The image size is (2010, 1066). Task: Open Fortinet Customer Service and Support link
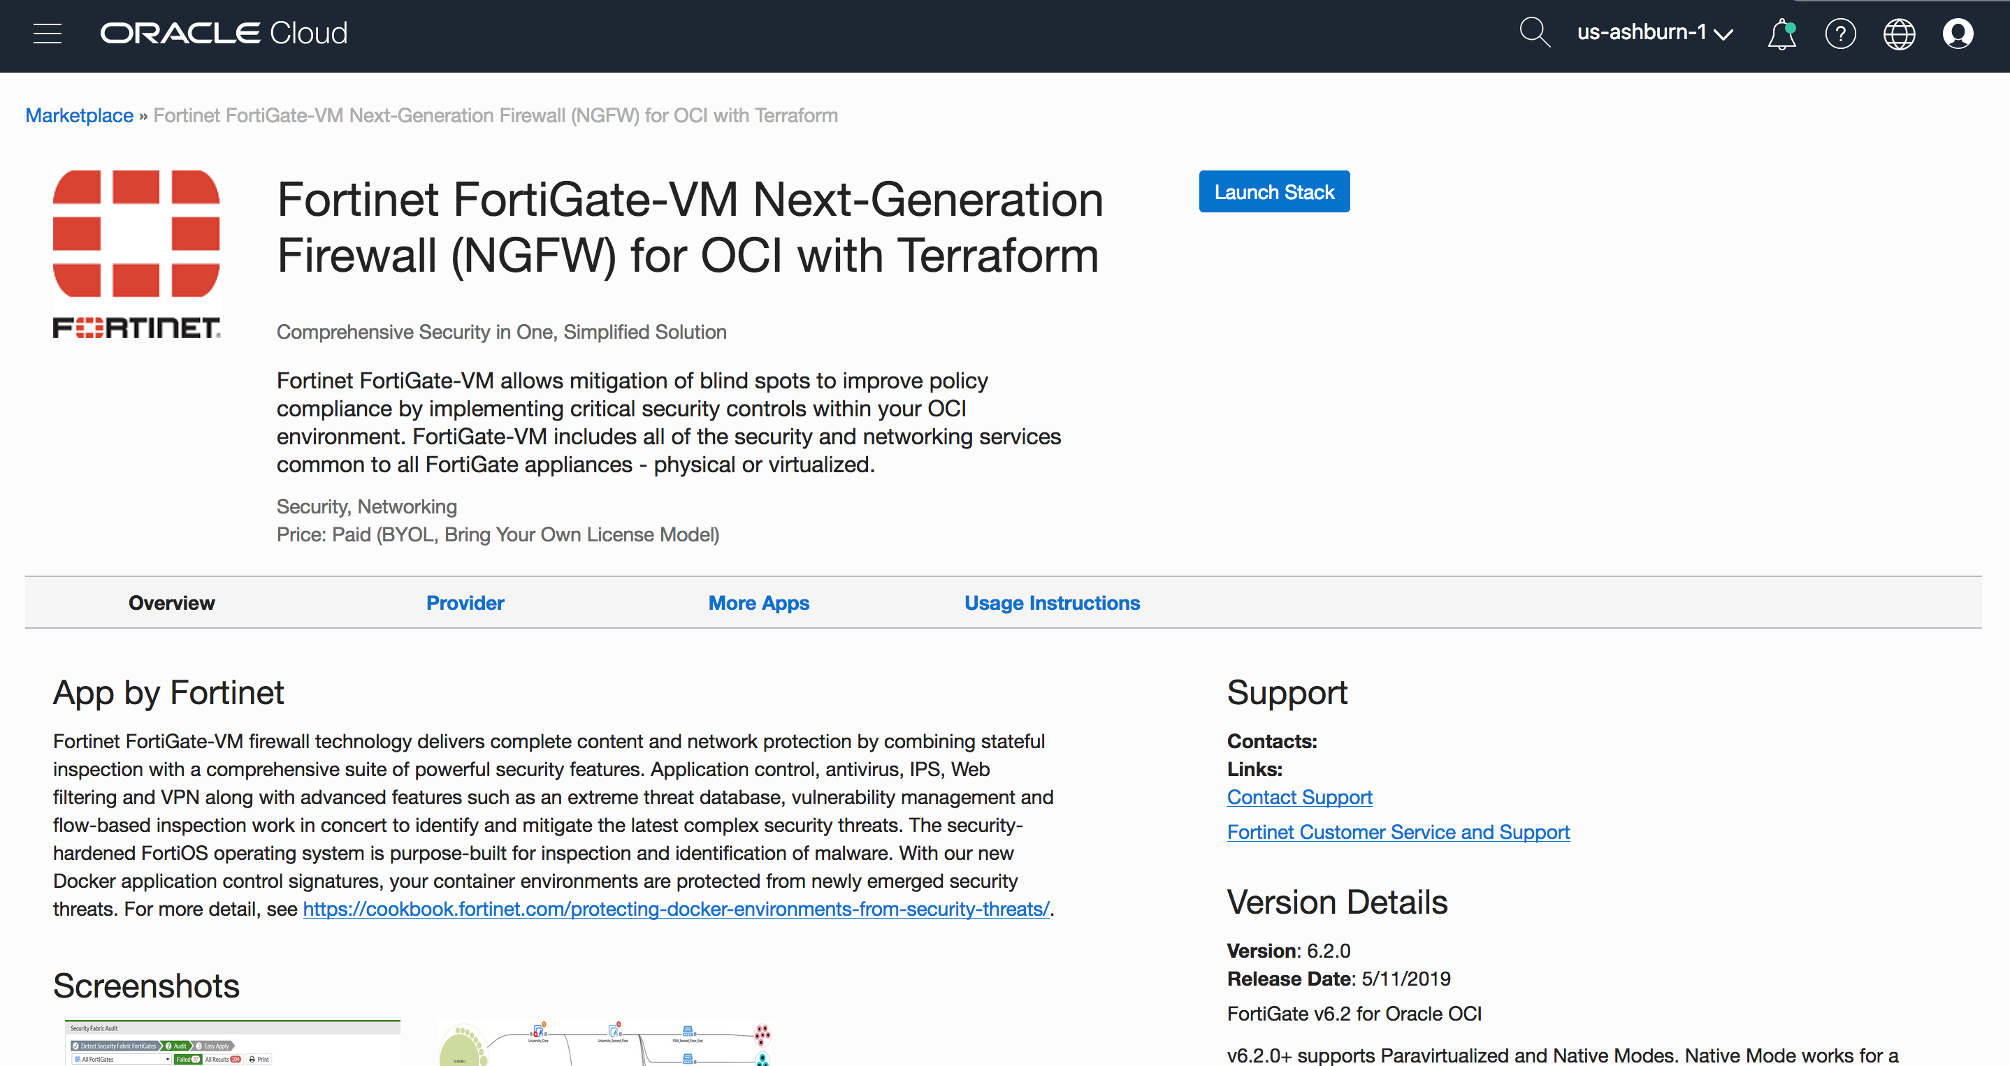click(1398, 832)
